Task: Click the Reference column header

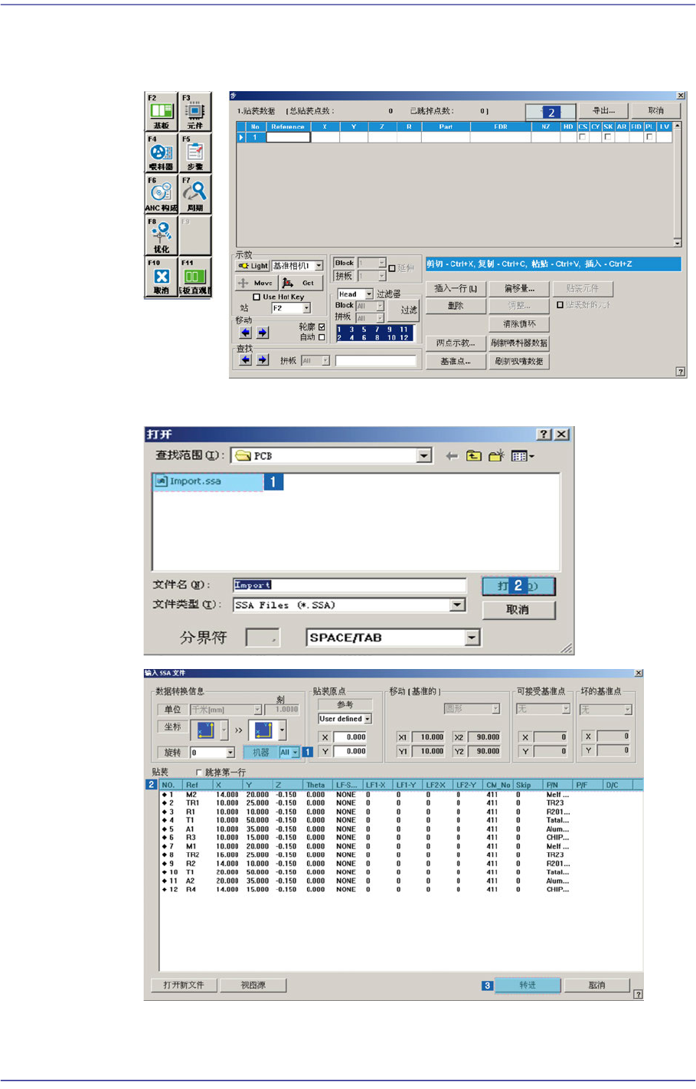Action: click(287, 126)
